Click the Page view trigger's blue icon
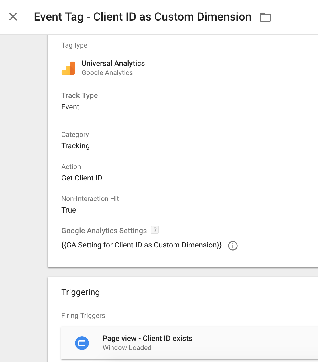 coord(82,343)
